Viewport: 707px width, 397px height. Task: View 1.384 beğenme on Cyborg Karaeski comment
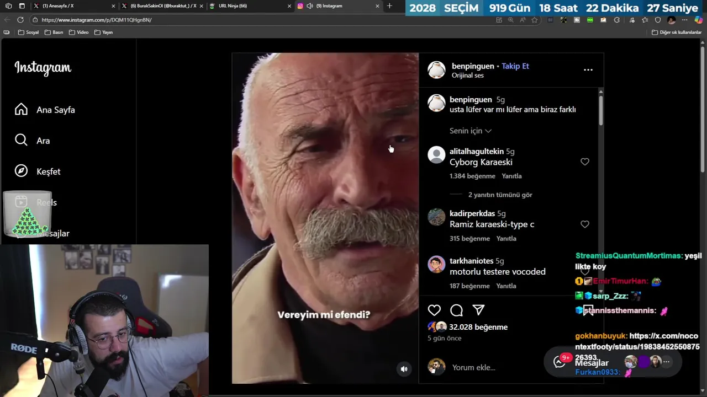click(472, 176)
